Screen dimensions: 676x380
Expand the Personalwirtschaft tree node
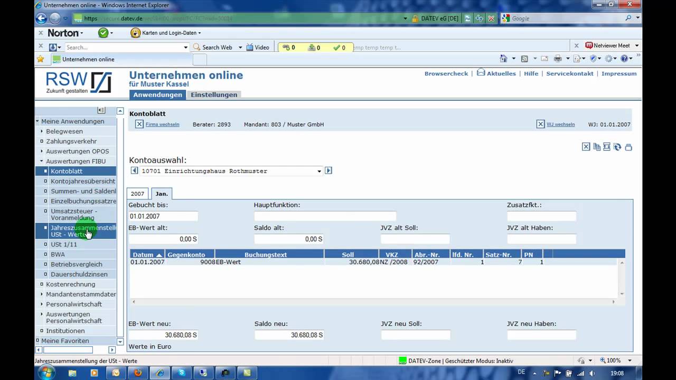[42, 304]
